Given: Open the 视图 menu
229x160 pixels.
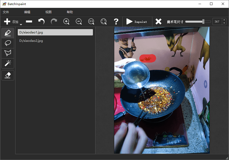Looking at the screenshot, I should [48, 12].
